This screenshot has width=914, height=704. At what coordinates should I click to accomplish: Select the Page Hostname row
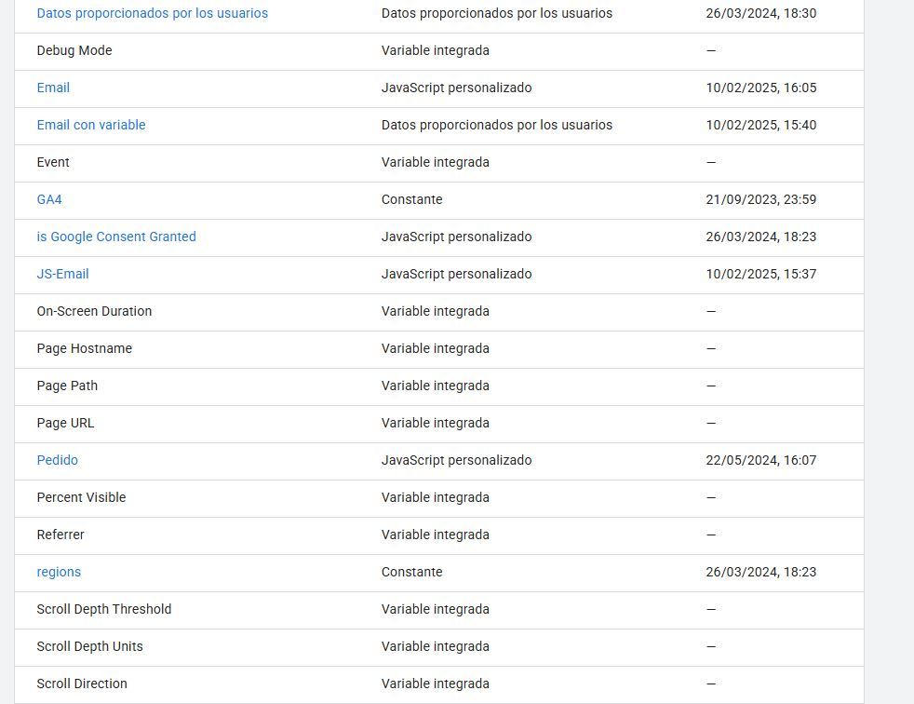439,349
